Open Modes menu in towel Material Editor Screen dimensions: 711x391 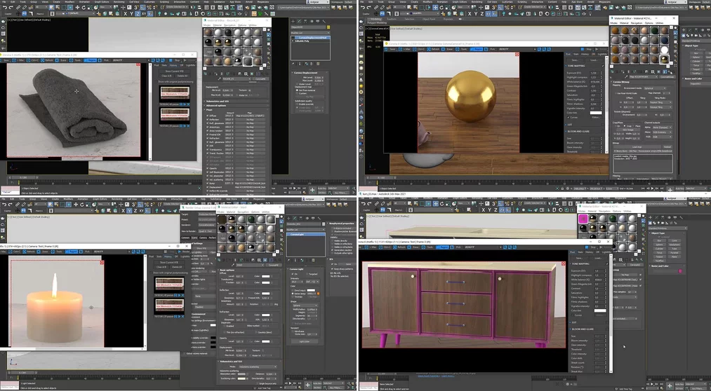(x=207, y=25)
